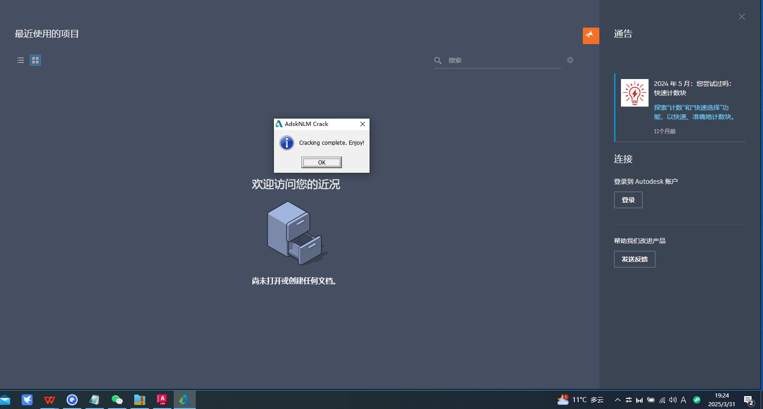This screenshot has width=763, height=409.
Task: Click the battery power tray icon
Action: pyautogui.click(x=651, y=400)
